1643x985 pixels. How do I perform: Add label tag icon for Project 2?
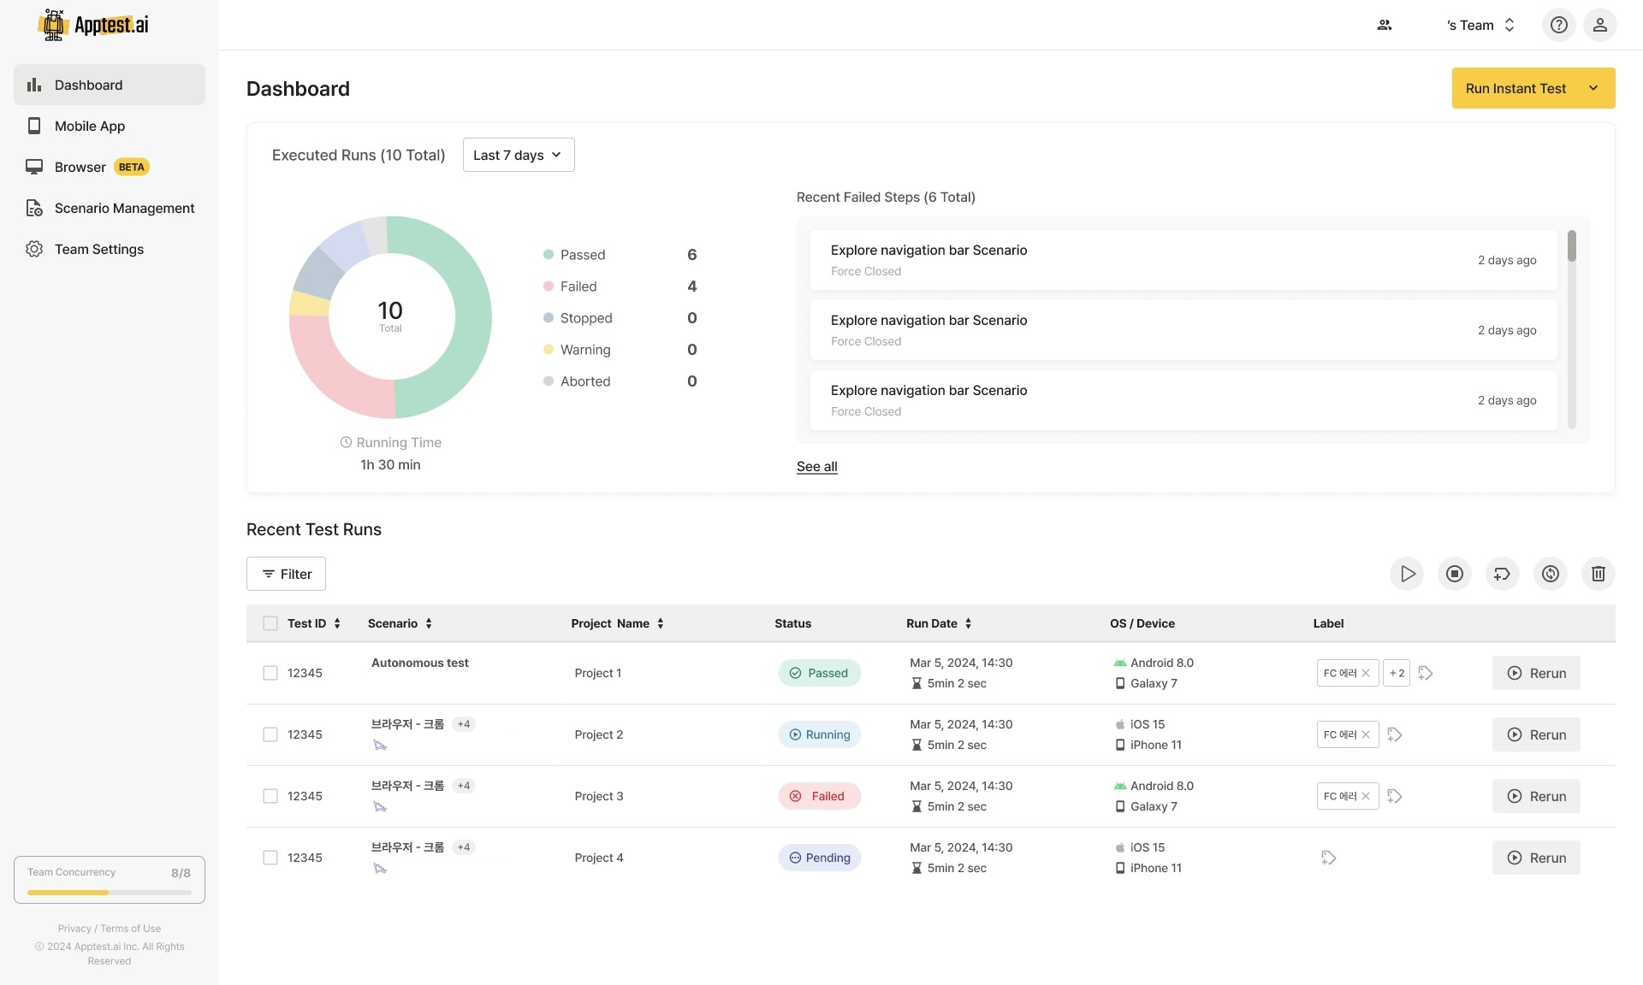[1395, 734]
